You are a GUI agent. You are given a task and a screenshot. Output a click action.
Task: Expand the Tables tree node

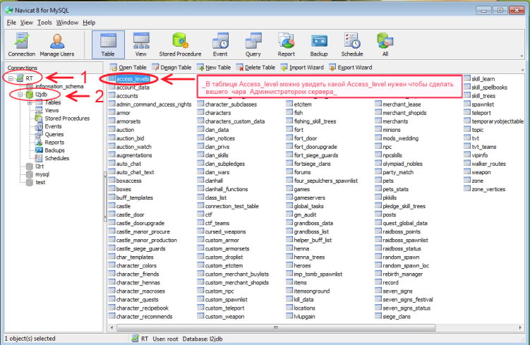[x=30, y=102]
